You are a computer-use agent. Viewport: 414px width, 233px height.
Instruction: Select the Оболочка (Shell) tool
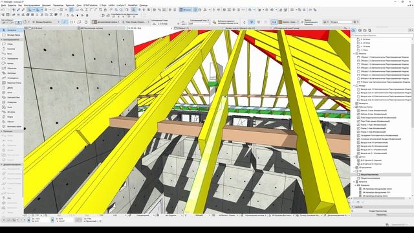[12, 68]
